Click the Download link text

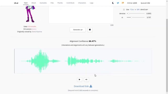click(x=81, y=86)
